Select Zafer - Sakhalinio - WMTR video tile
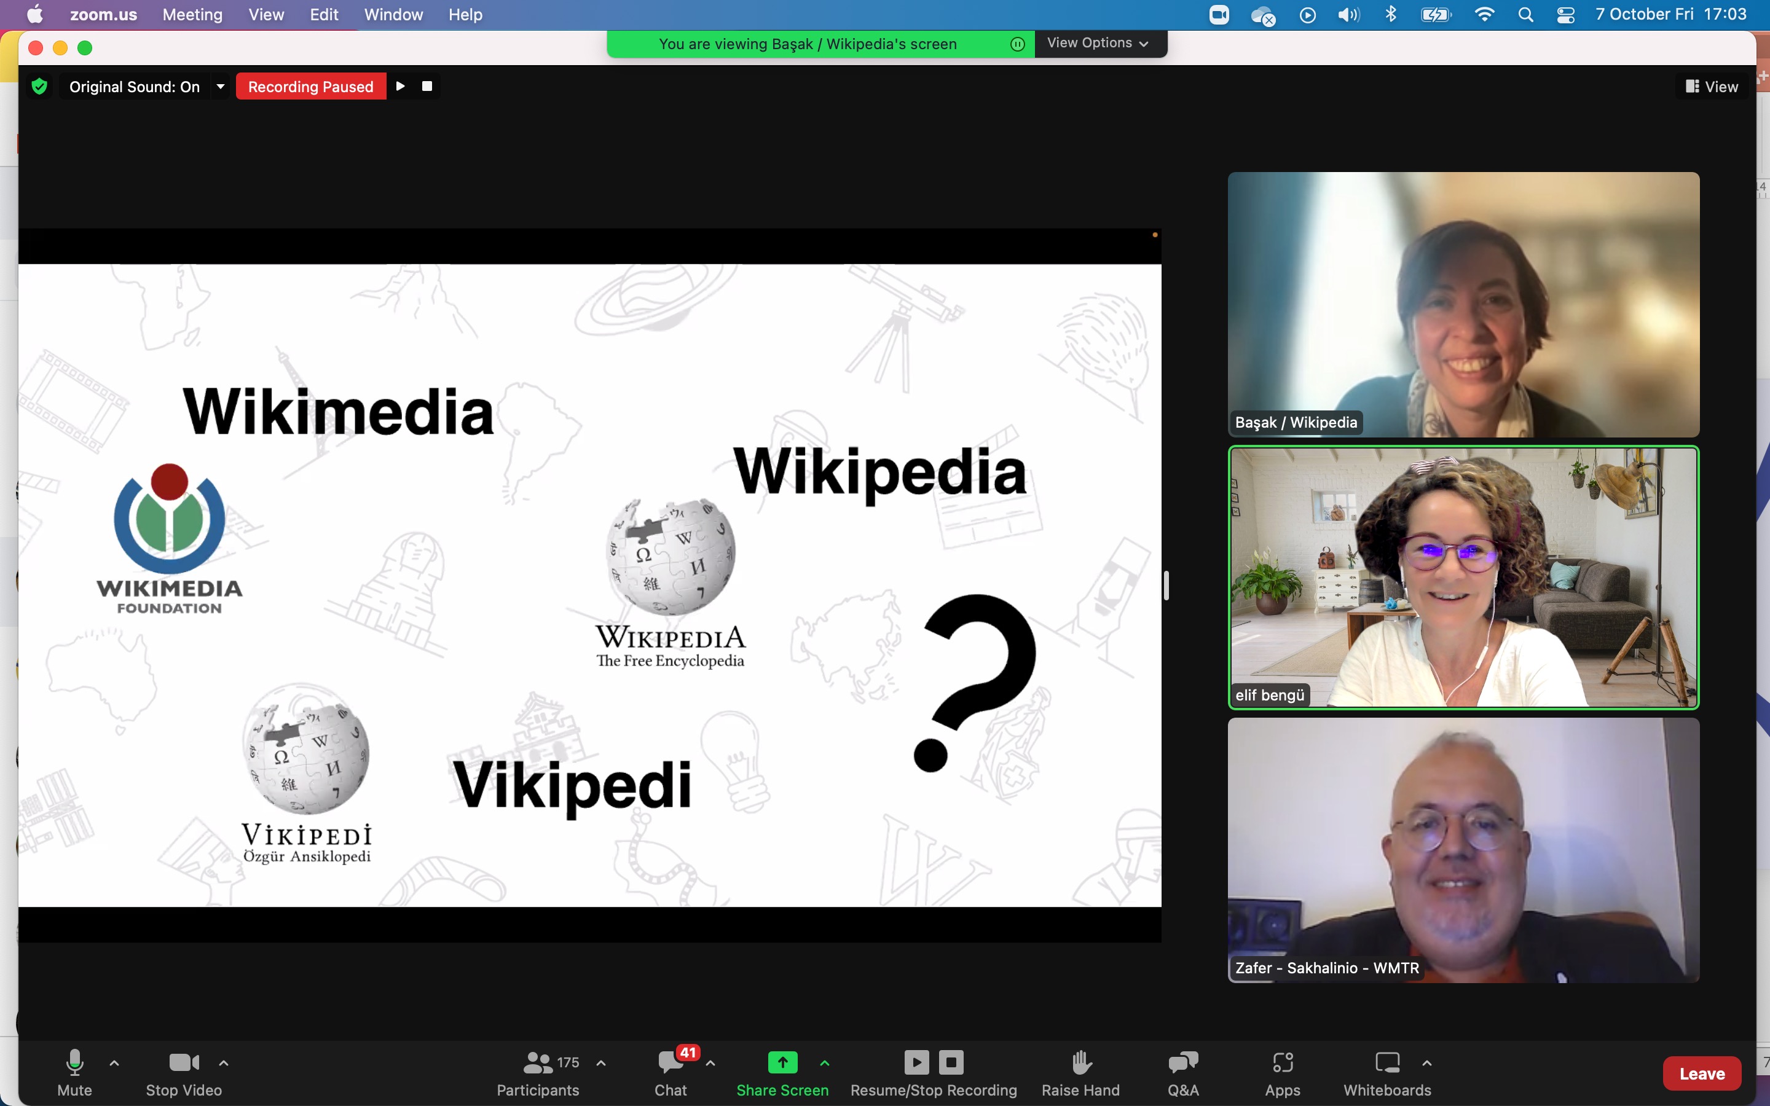The image size is (1770, 1106). pyautogui.click(x=1463, y=850)
